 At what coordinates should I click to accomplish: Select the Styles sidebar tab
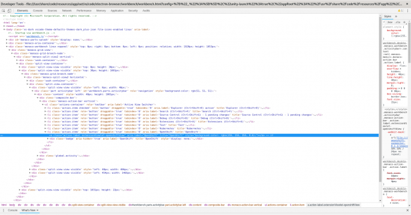click(x=388, y=17)
